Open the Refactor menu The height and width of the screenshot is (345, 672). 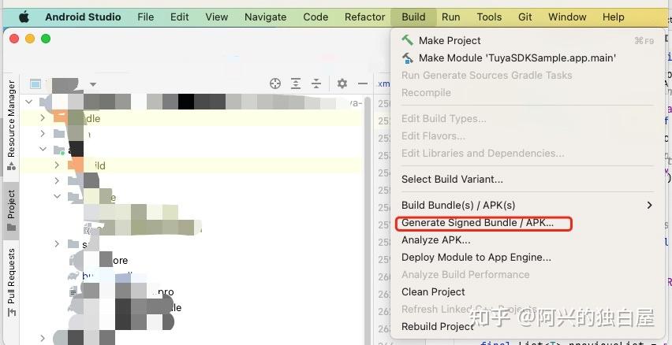pyautogui.click(x=364, y=17)
